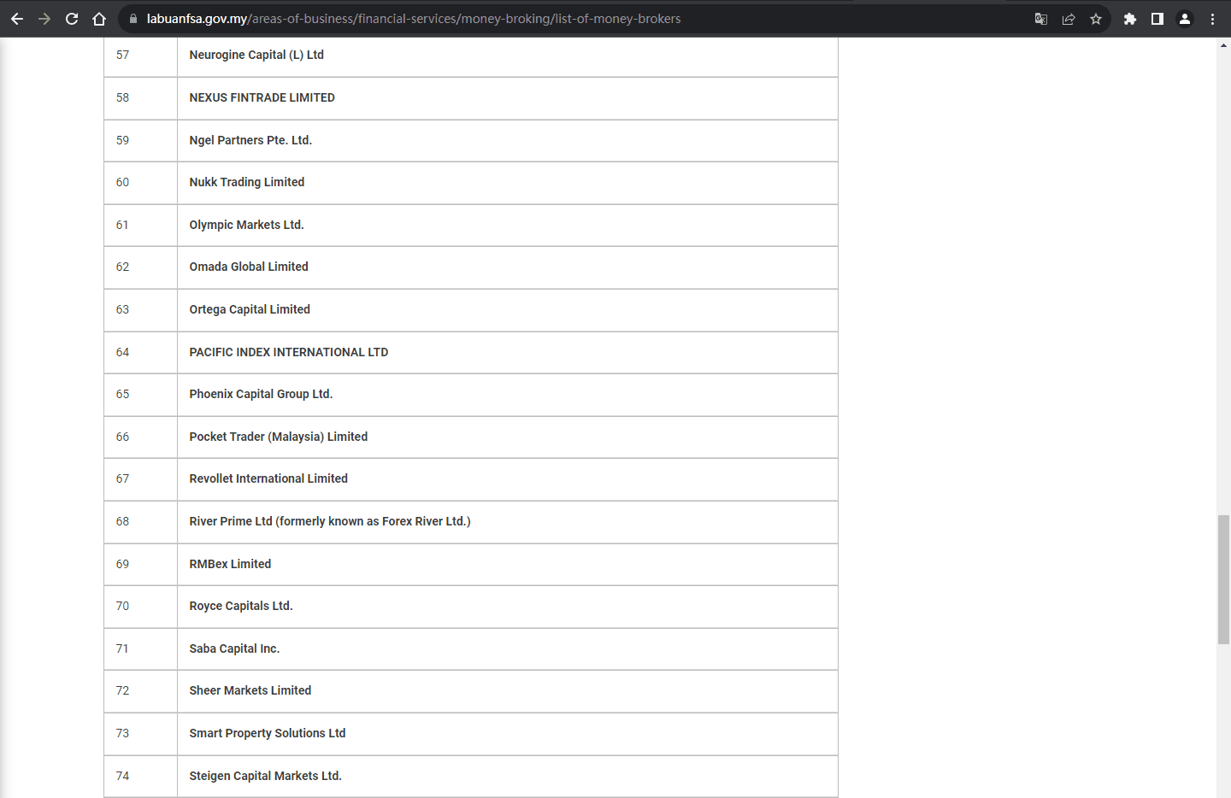Click Pocket Trader (Malaysia) Limited entry
This screenshot has width=1231, height=798.
pyautogui.click(x=279, y=437)
